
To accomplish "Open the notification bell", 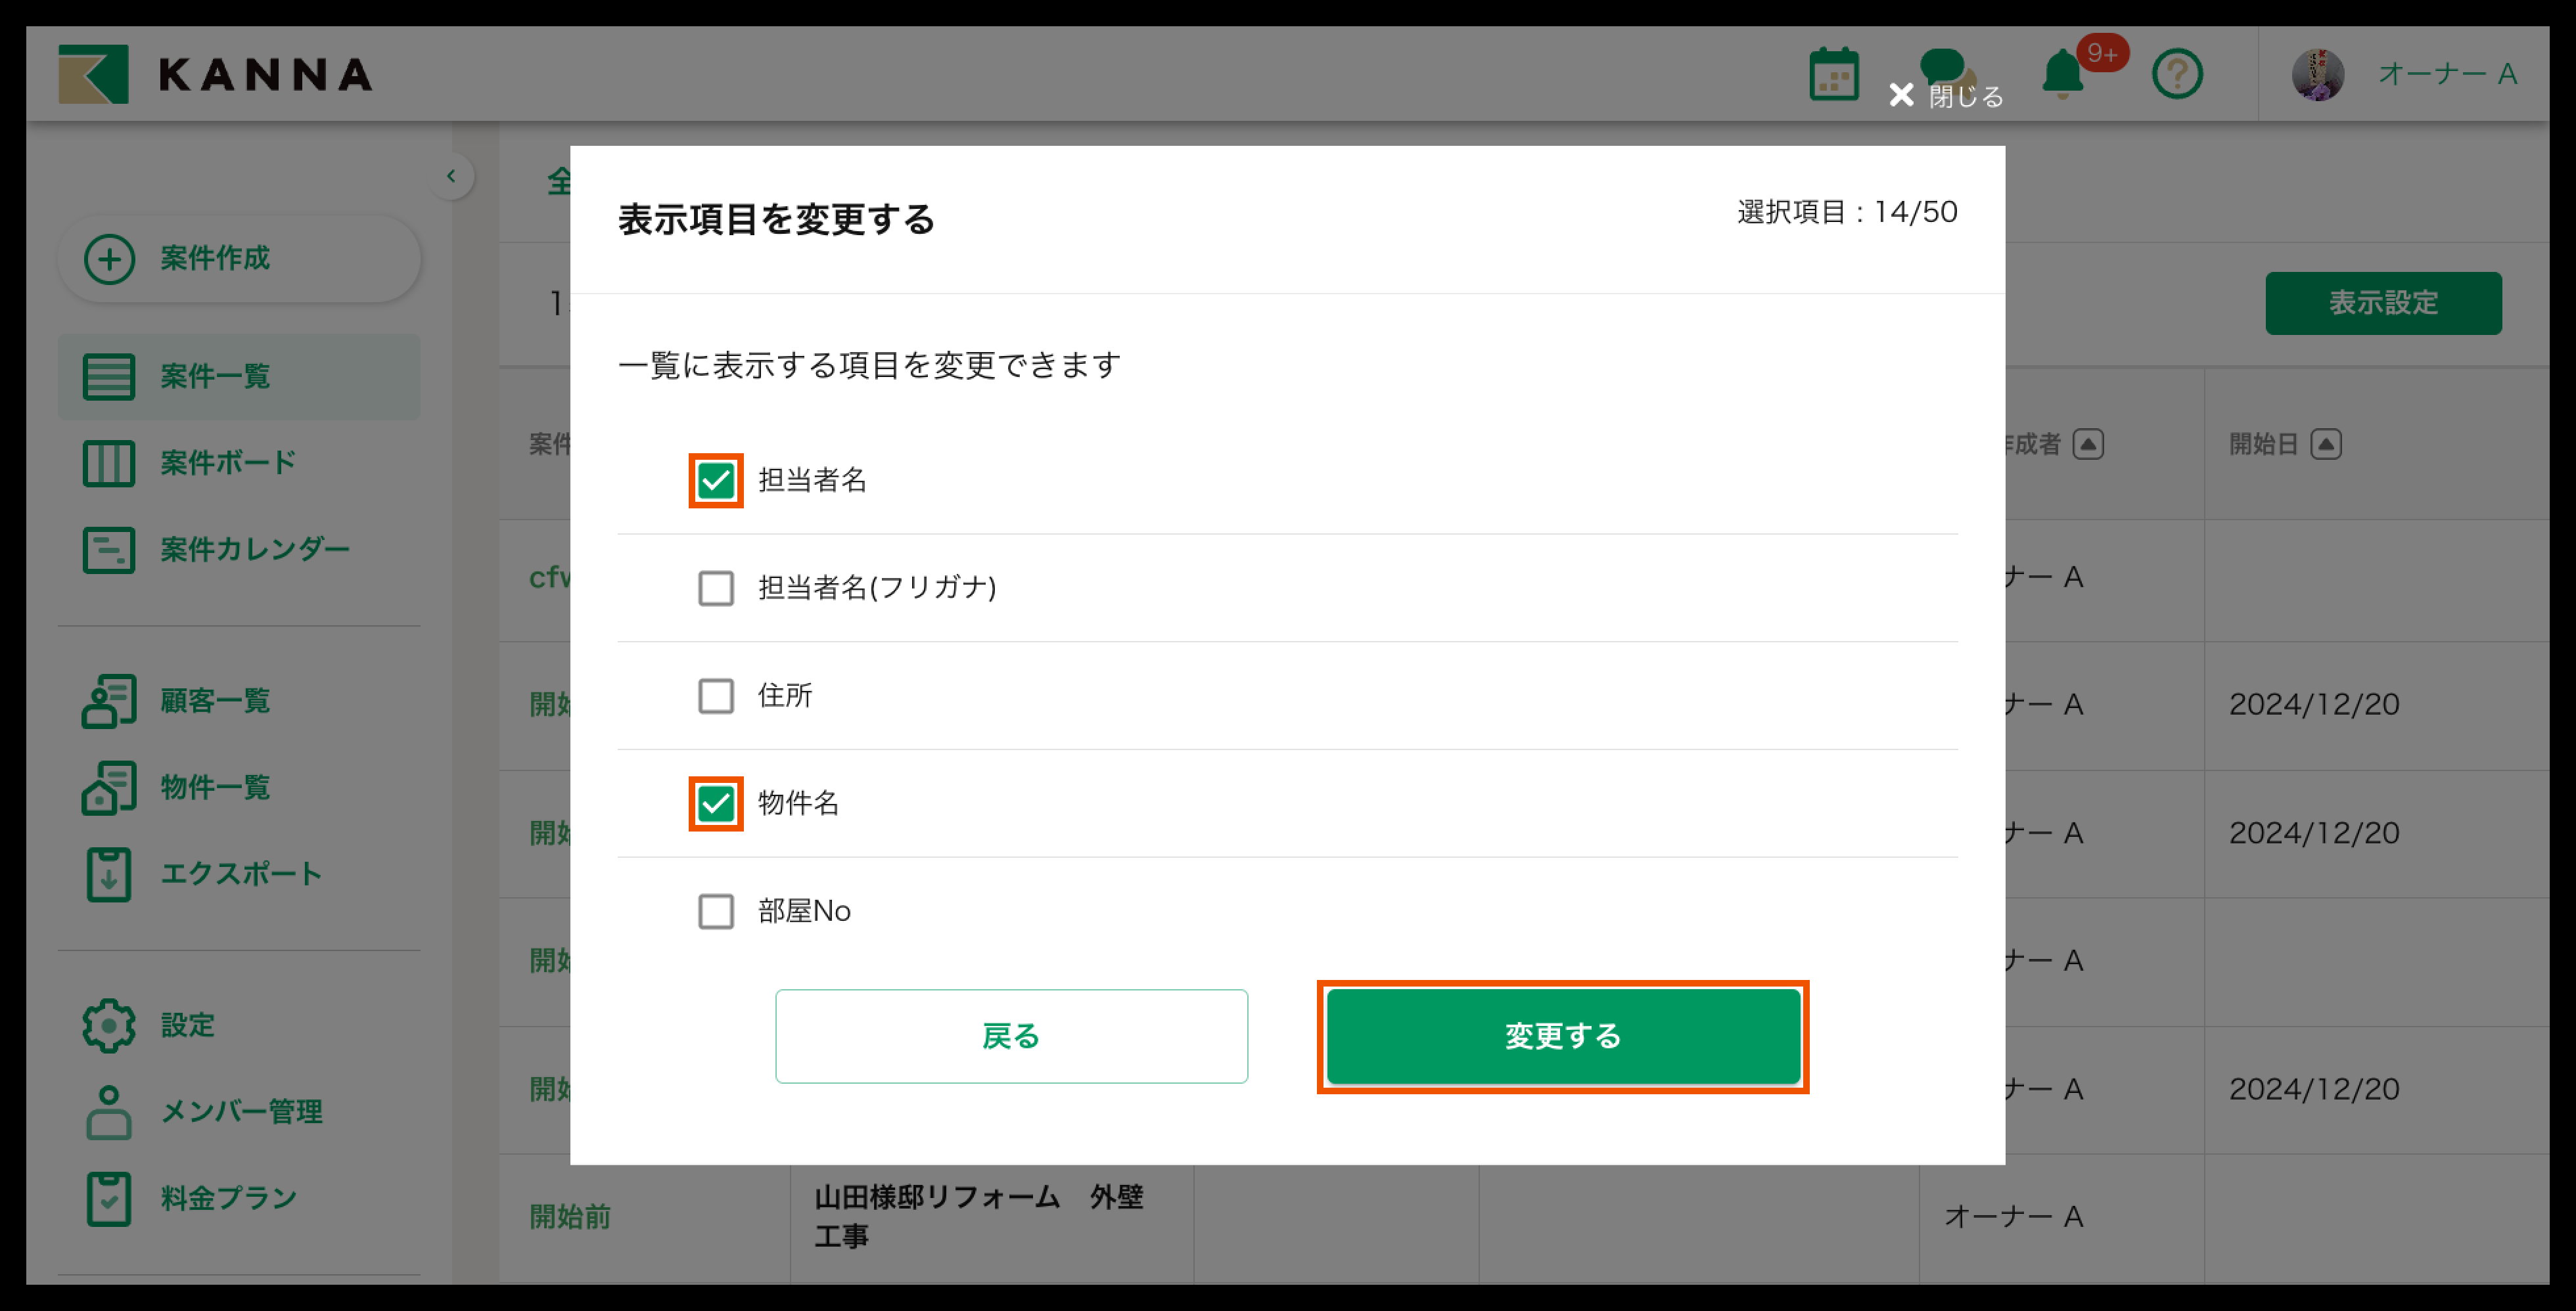I will pos(2062,74).
